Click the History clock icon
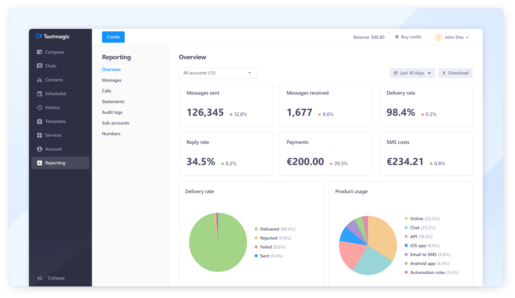The image size is (515, 298). click(x=39, y=107)
